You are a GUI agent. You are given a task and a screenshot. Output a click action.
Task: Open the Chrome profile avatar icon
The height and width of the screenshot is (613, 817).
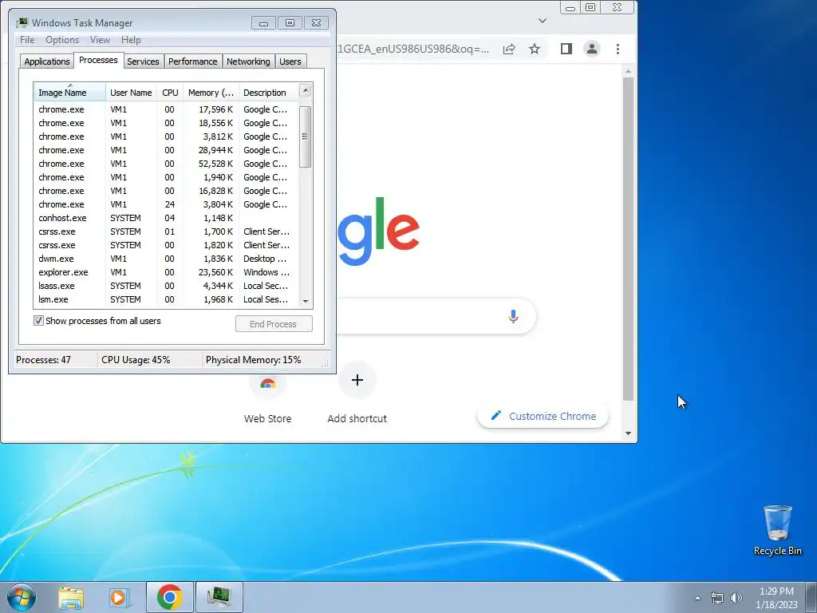(x=592, y=49)
